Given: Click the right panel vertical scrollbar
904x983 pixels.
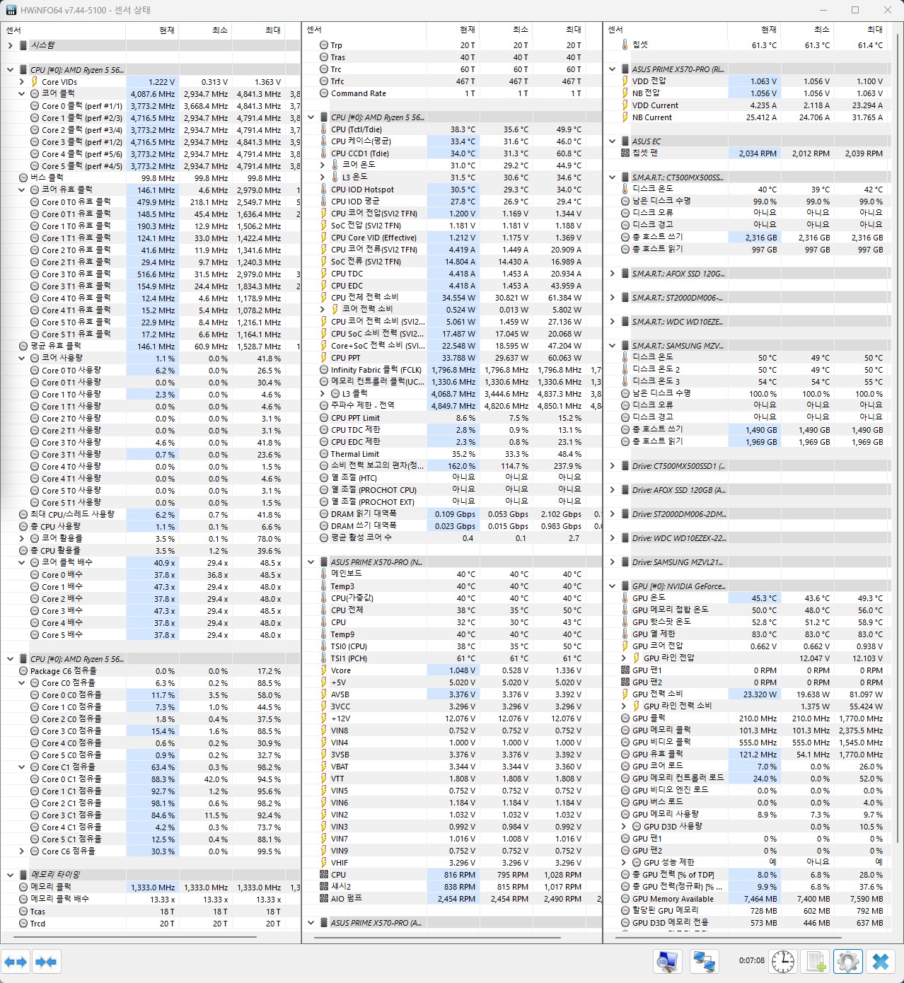Looking at the screenshot, I should pyautogui.click(x=898, y=424).
